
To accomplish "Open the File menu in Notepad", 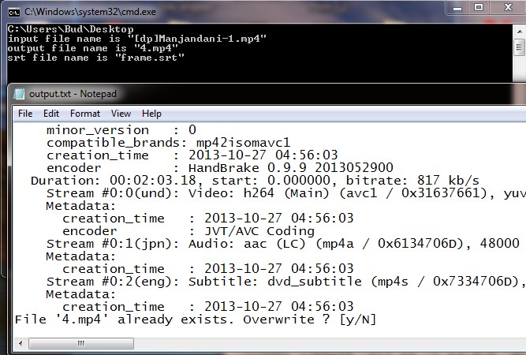I will (25, 114).
